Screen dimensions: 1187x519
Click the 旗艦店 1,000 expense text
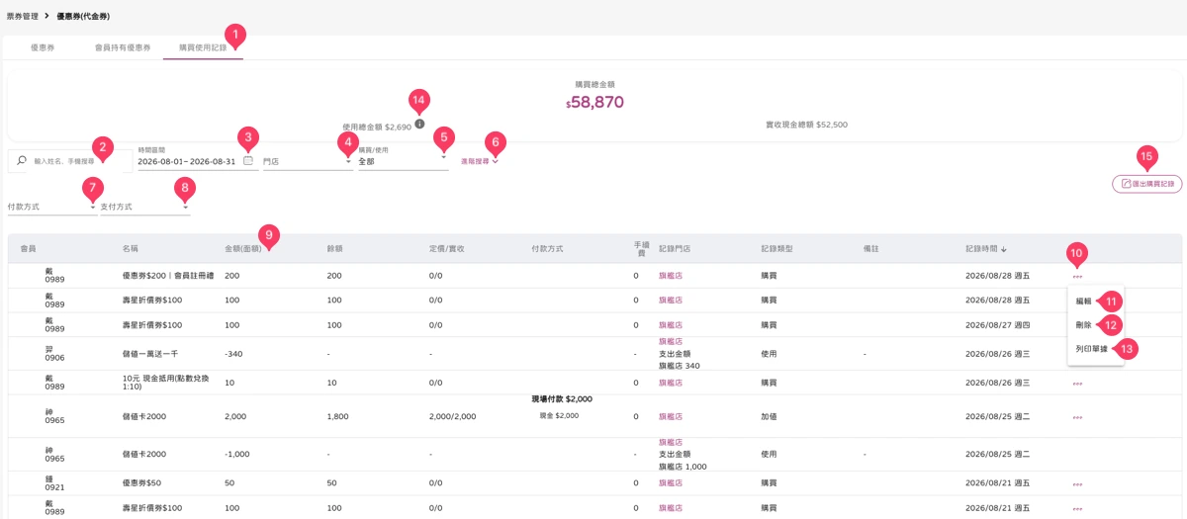pos(683,467)
